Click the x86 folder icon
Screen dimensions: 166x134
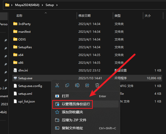[15, 62]
